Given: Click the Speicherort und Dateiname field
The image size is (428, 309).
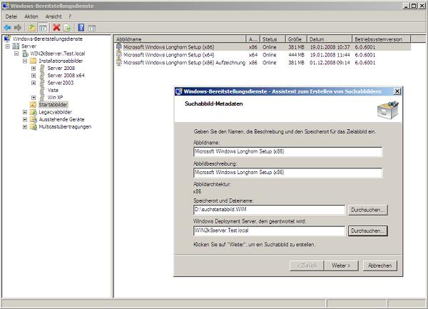Looking at the screenshot, I should [269, 210].
